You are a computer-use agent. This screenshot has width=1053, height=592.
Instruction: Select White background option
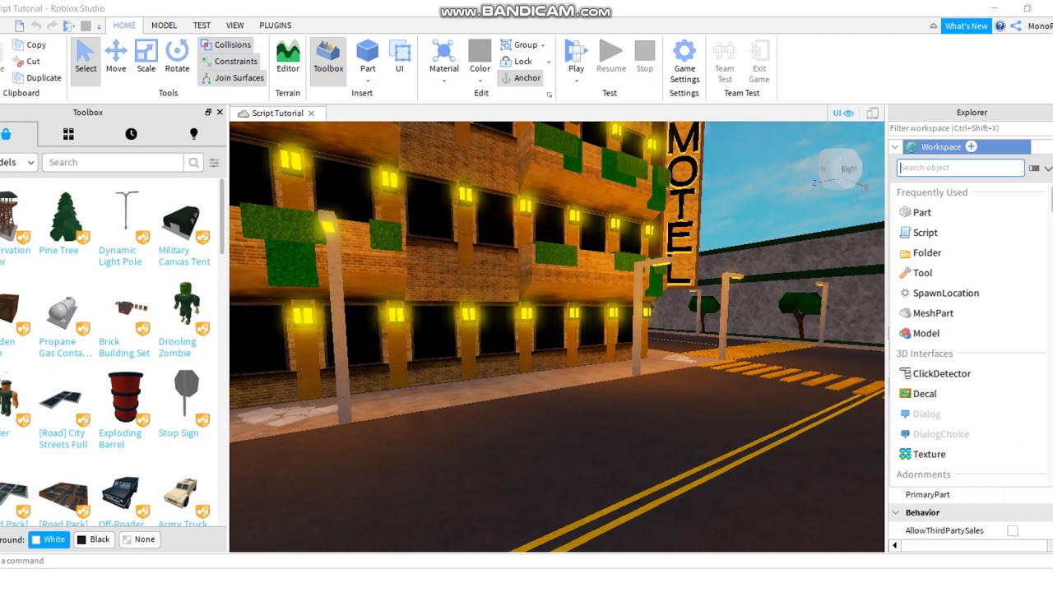pos(48,539)
